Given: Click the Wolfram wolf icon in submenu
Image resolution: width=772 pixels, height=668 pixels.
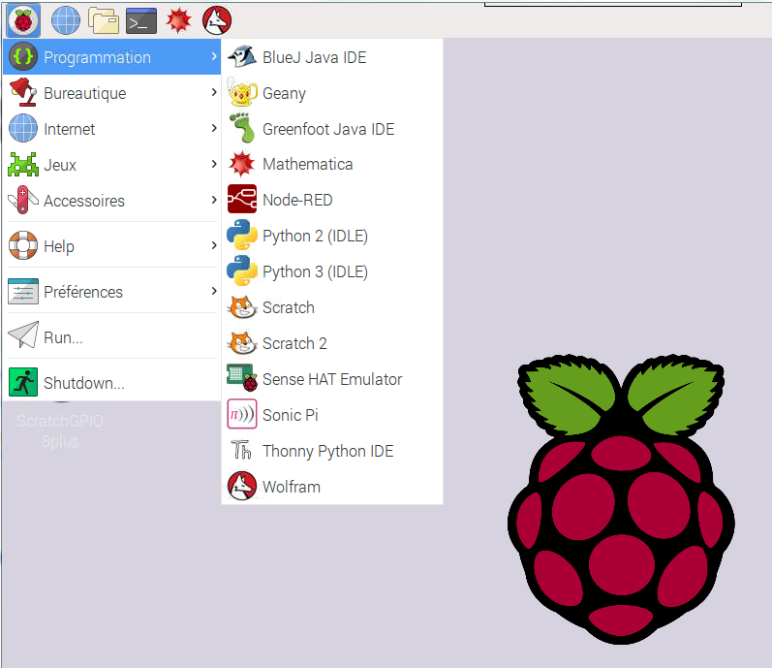Looking at the screenshot, I should (242, 486).
